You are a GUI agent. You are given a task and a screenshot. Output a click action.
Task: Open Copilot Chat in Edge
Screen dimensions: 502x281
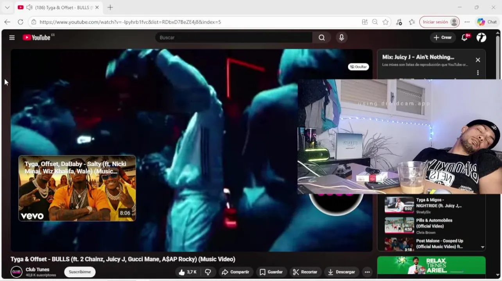pyautogui.click(x=487, y=22)
